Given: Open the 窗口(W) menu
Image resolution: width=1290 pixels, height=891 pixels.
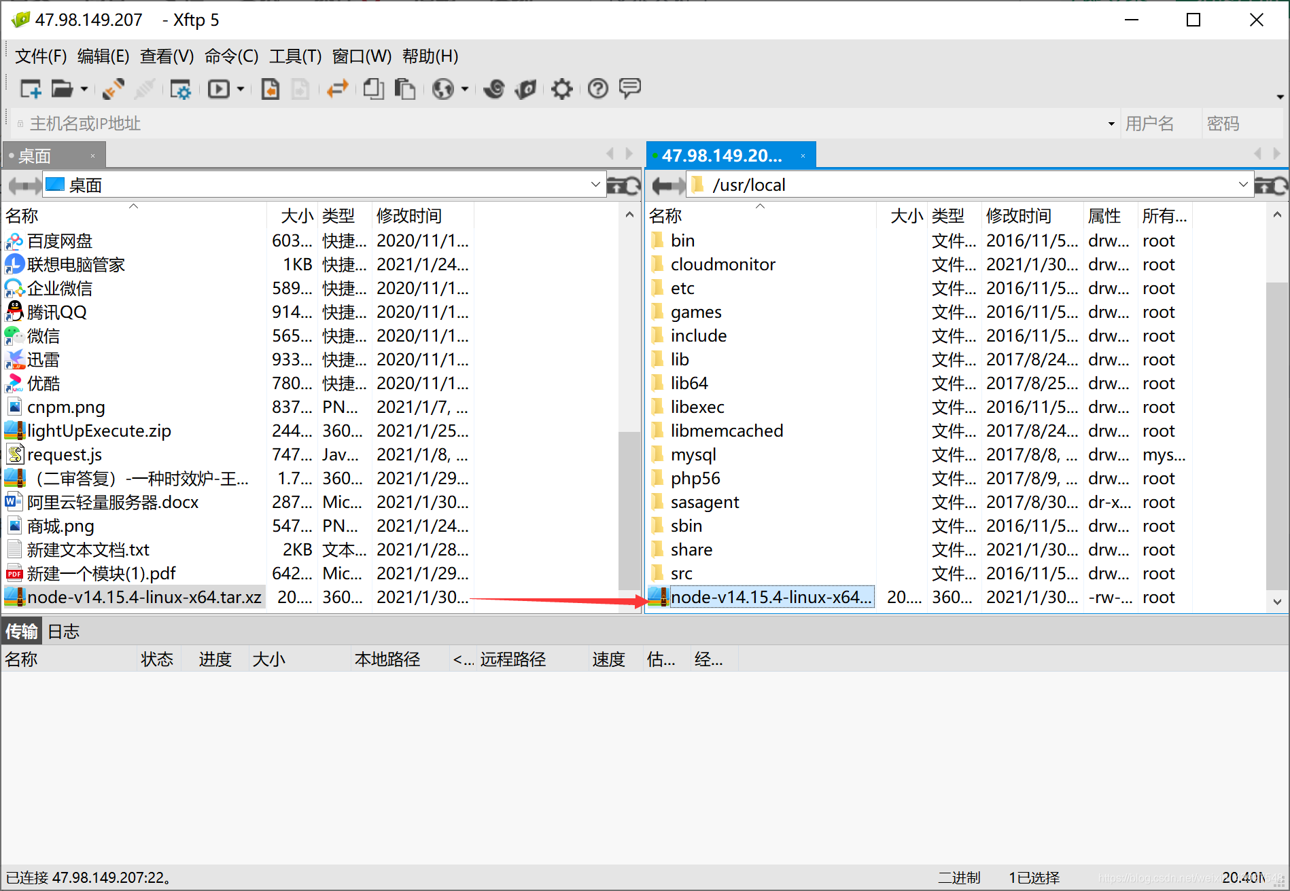Looking at the screenshot, I should pos(362,56).
